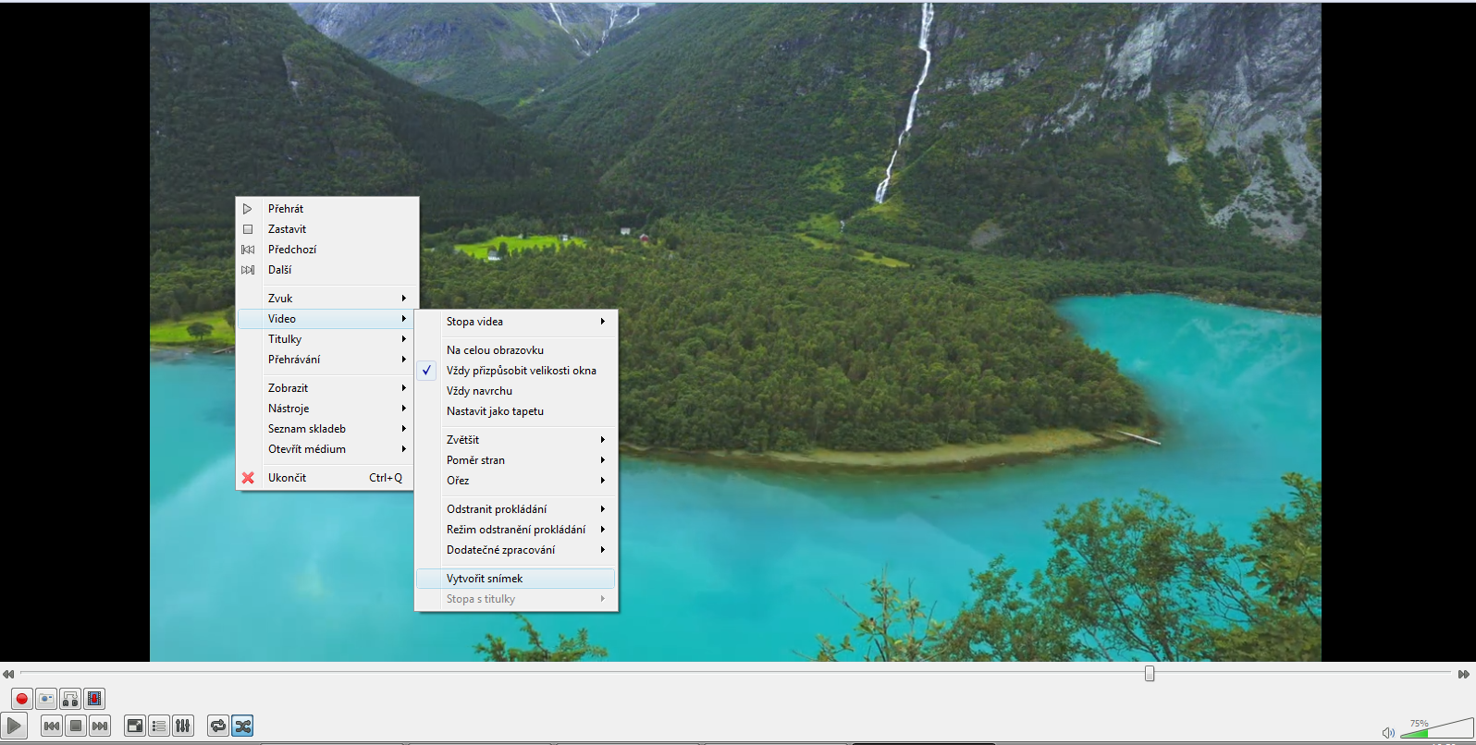This screenshot has height=745, width=1476.
Task: Expand the 'Zvětšit' submenu
Action: (516, 440)
